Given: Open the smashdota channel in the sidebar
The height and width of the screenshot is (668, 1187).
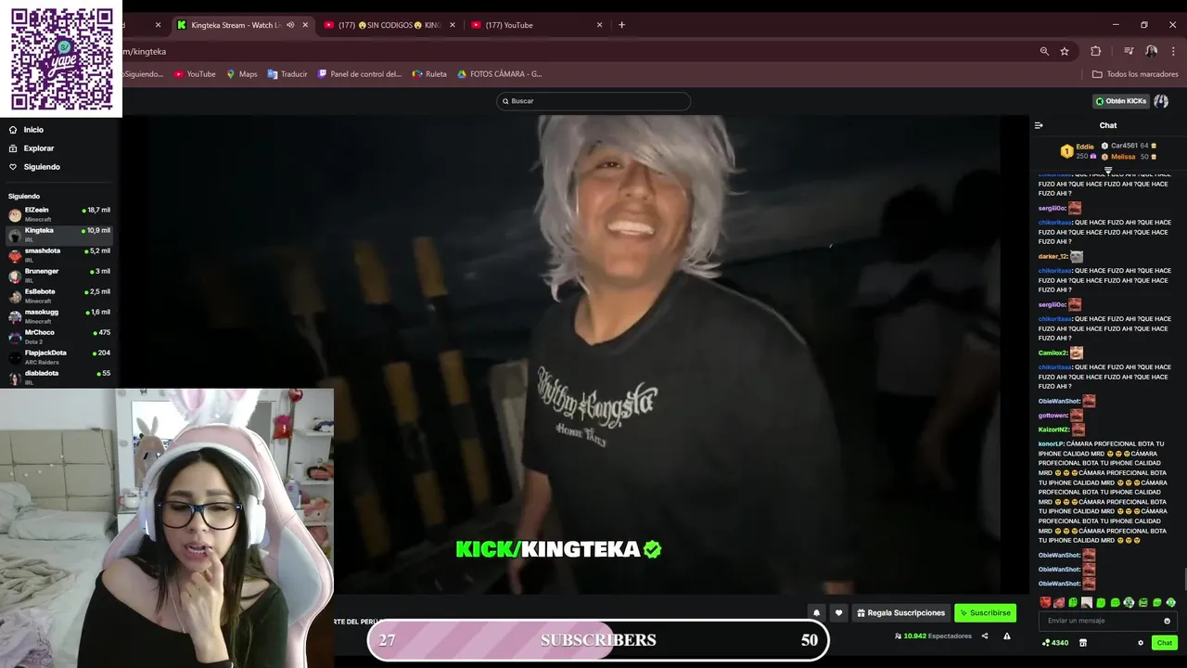Looking at the screenshot, I should [x=59, y=255].
